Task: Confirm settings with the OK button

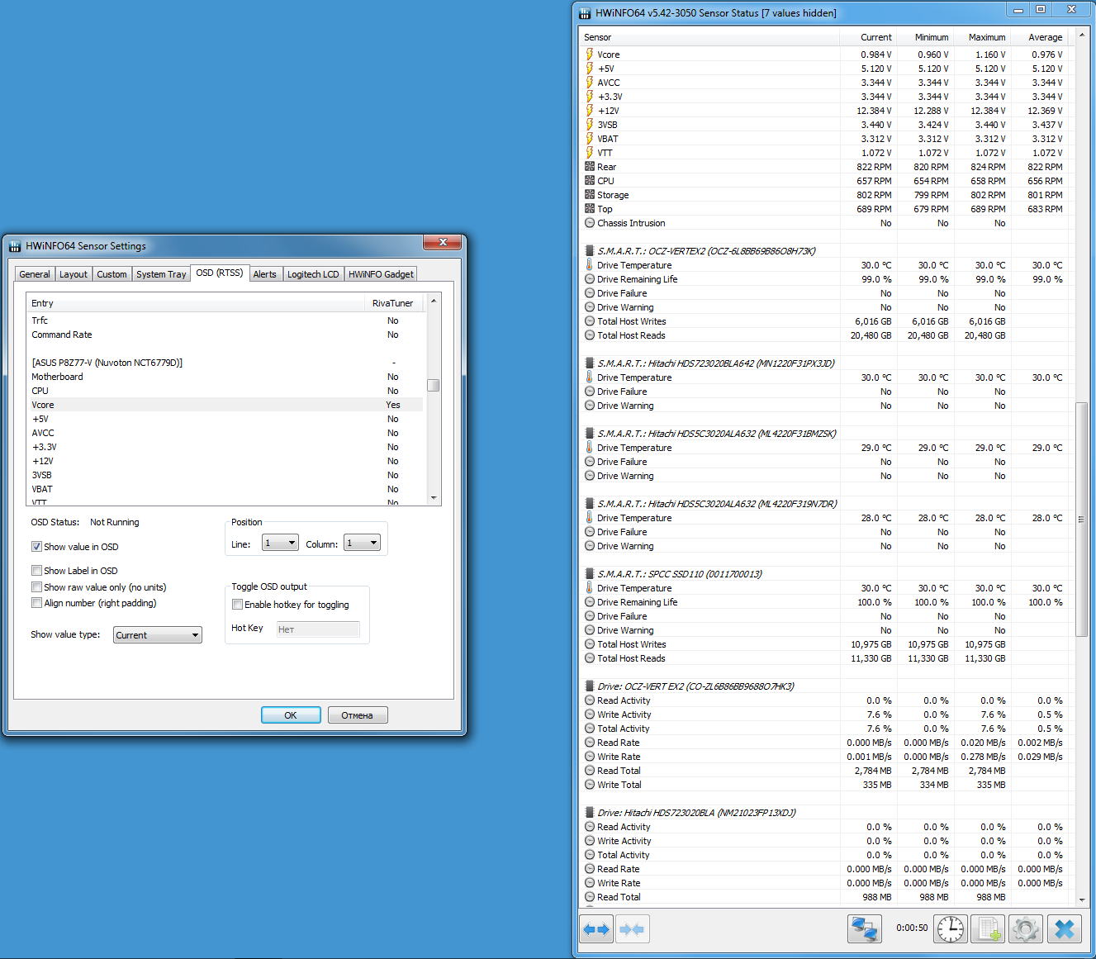Action: (x=291, y=715)
